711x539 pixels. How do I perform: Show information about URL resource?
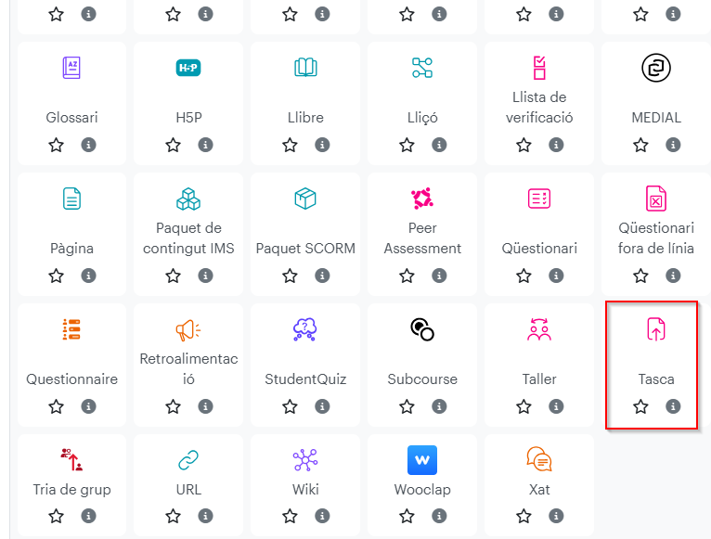[205, 516]
